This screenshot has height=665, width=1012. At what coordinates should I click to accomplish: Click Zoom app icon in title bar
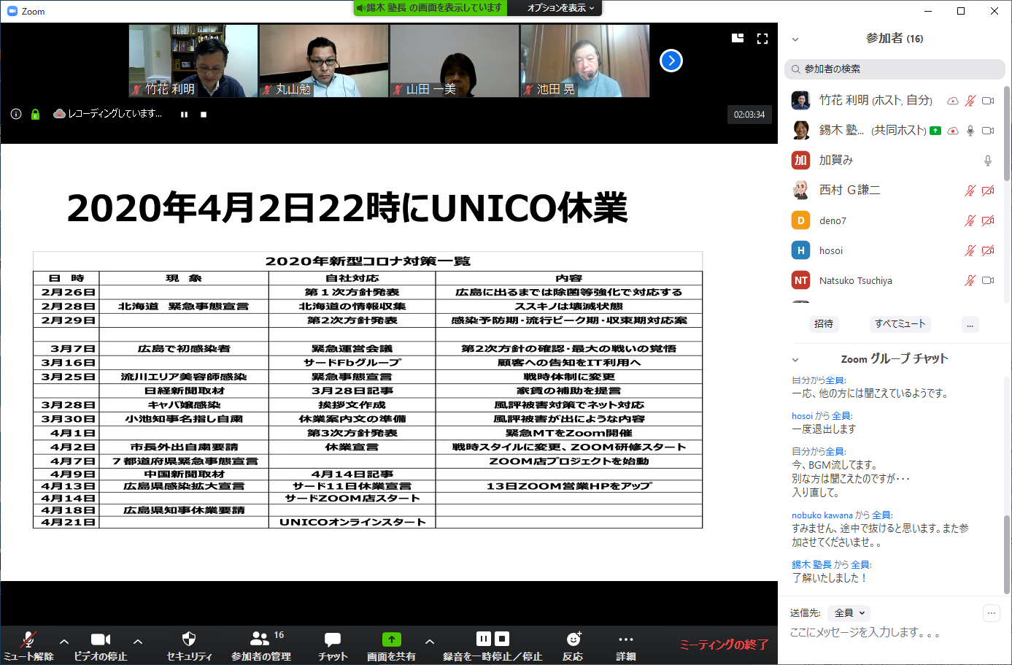[12, 11]
